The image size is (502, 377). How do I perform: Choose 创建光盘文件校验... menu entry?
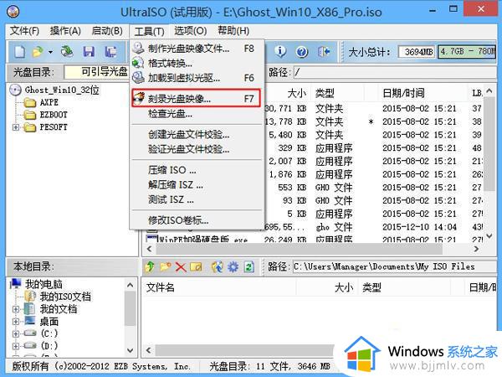click(x=197, y=135)
